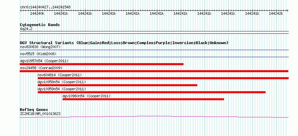Select the Cytogenetic Bands track title

point(40,25)
